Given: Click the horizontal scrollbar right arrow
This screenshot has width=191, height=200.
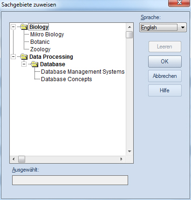Looking at the screenshot, I should coord(121,159).
